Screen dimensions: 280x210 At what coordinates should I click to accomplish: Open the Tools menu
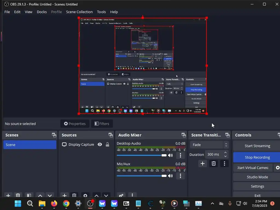[x=101, y=12]
